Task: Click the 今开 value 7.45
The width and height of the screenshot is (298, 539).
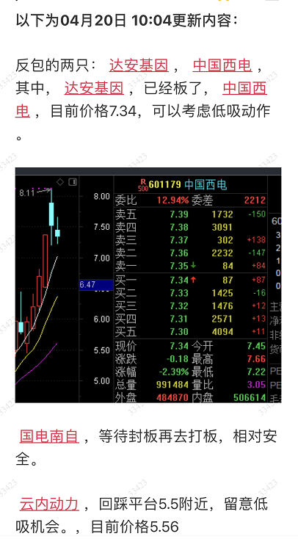Action: point(256,346)
